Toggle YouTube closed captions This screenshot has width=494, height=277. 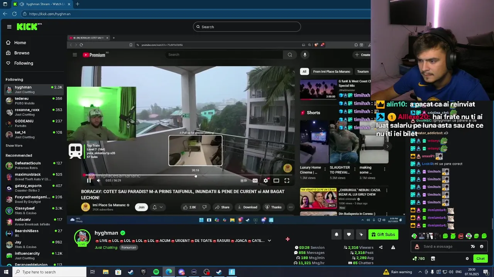pyautogui.click(x=255, y=180)
